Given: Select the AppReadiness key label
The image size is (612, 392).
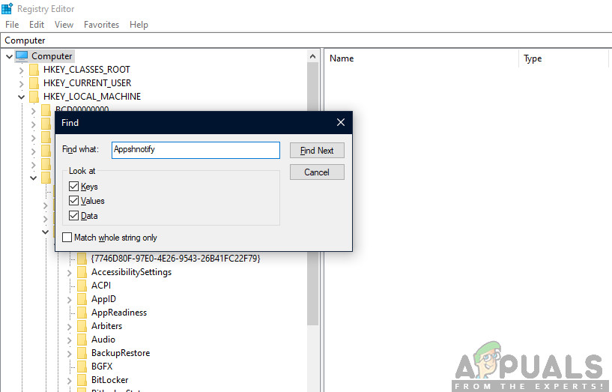Looking at the screenshot, I should pos(119,313).
